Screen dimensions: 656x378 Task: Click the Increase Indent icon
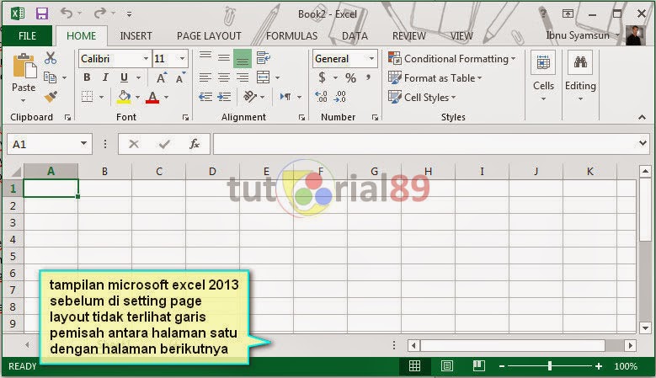[224, 97]
